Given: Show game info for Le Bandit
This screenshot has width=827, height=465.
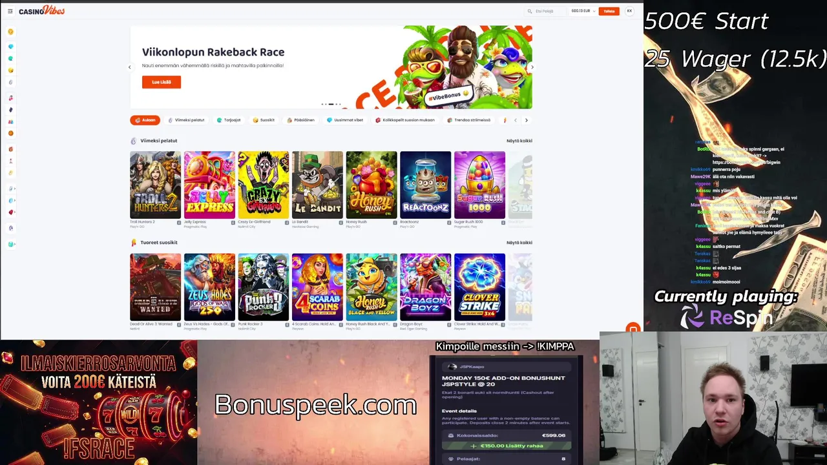Looking at the screenshot, I should pos(341,223).
